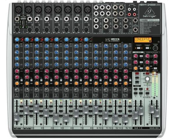Image resolution: width=174 pixels, height=139 pixels.
Task: Click the channel 1 fader
Action: tap(17, 117)
